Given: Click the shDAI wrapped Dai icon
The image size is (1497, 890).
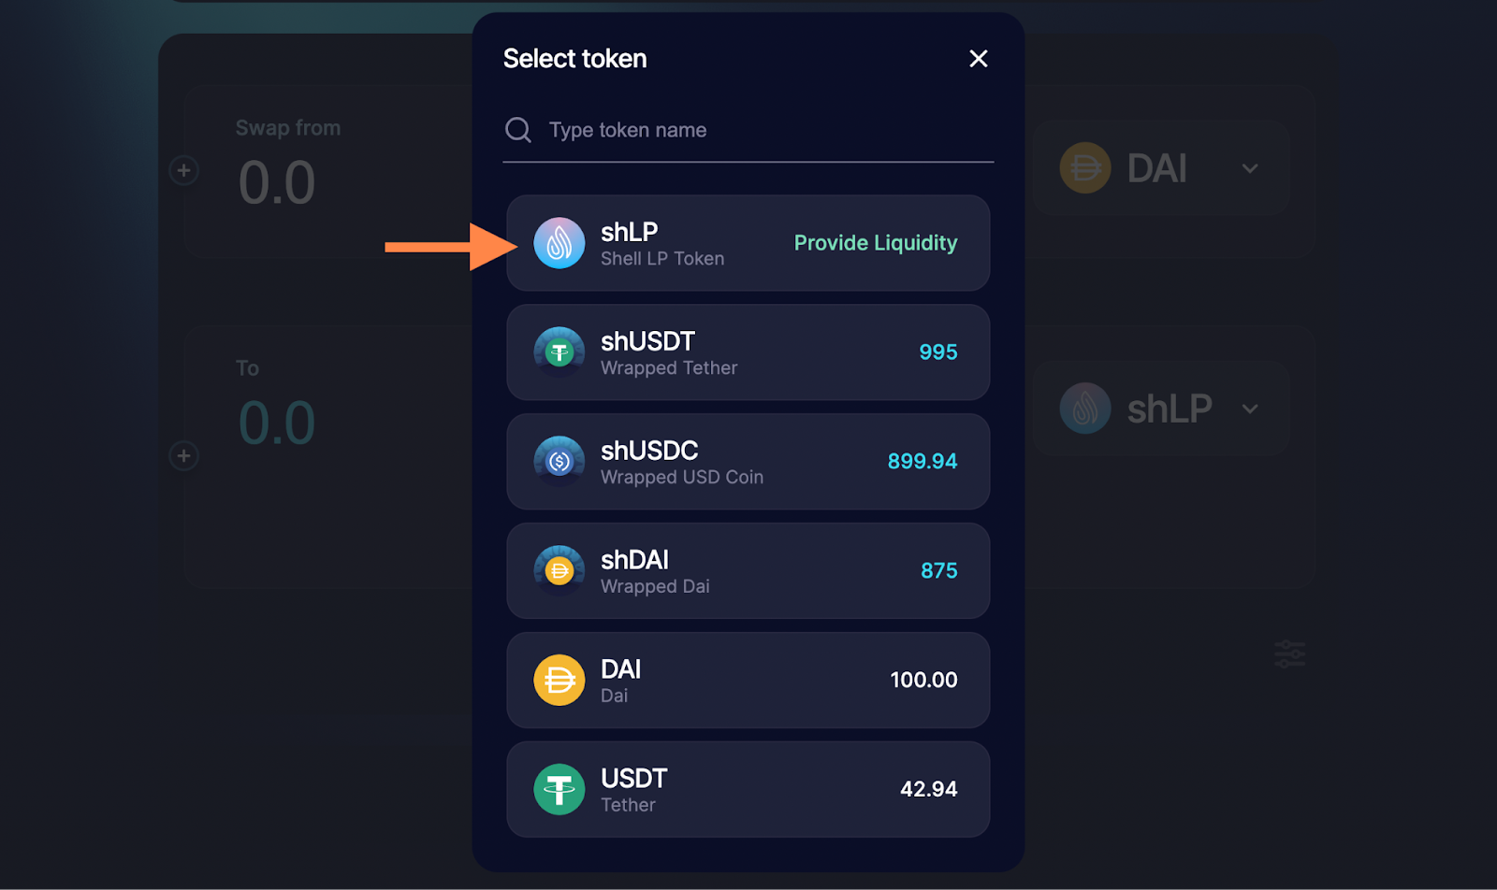Looking at the screenshot, I should [x=559, y=570].
